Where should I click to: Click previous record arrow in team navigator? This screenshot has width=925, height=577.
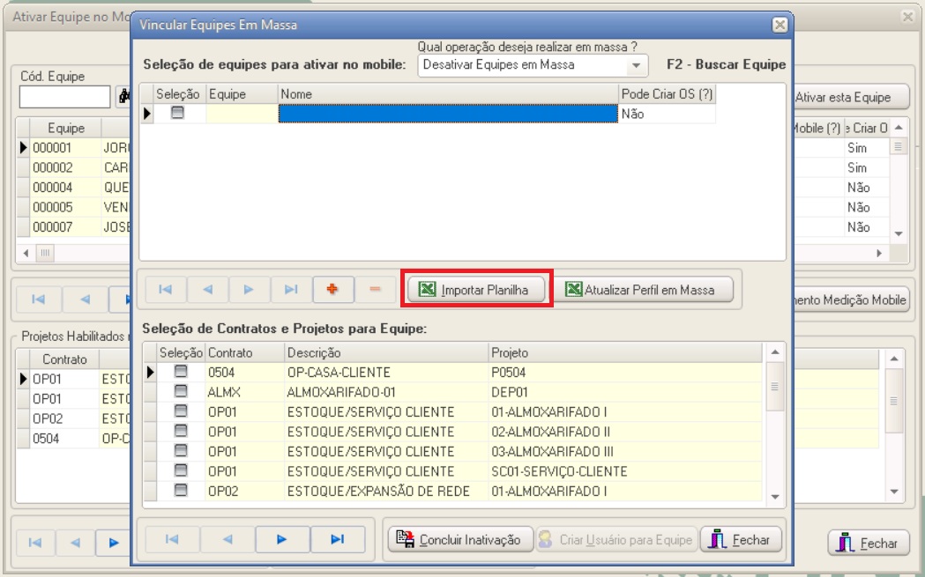tap(207, 289)
